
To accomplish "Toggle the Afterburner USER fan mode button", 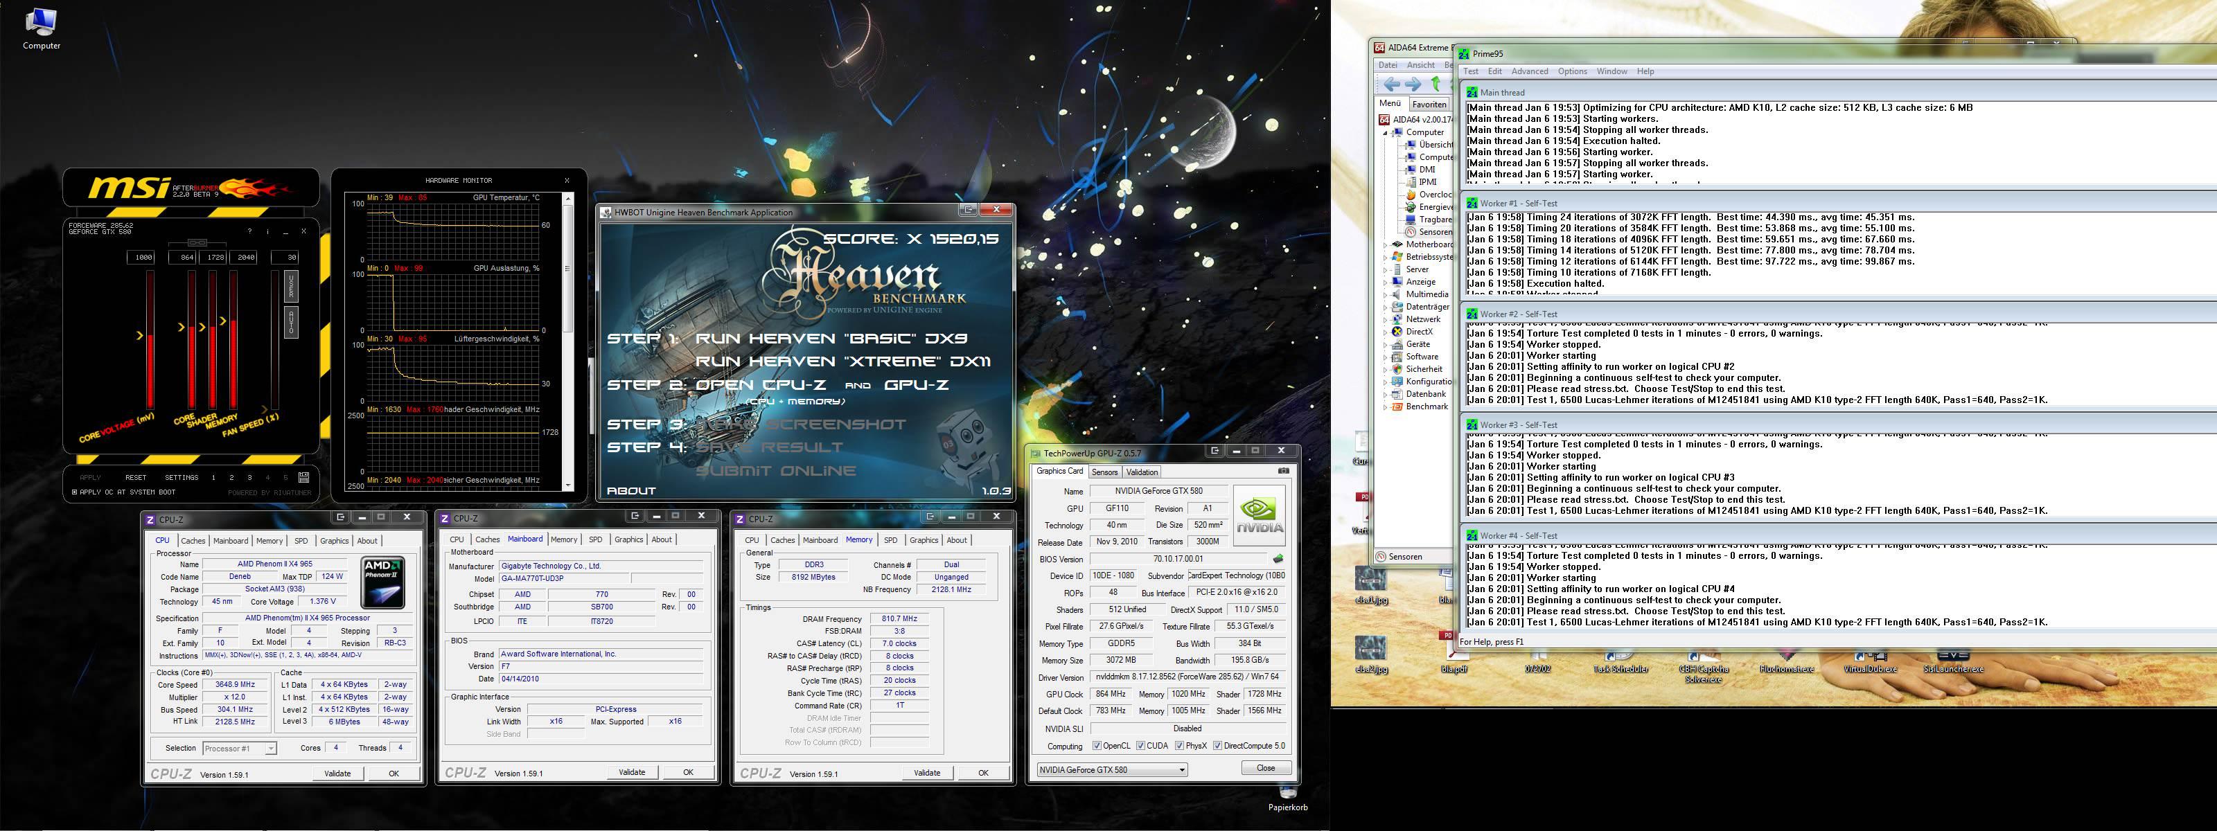I will pos(291,285).
